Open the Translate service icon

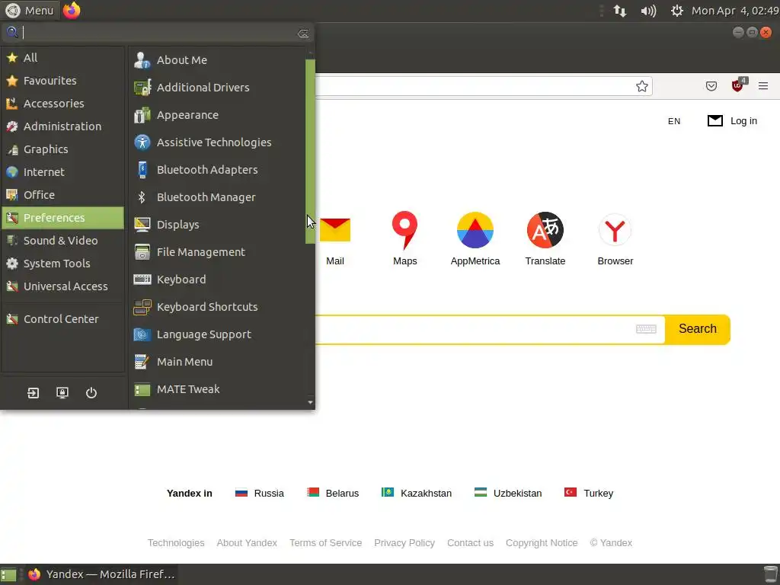(x=545, y=230)
